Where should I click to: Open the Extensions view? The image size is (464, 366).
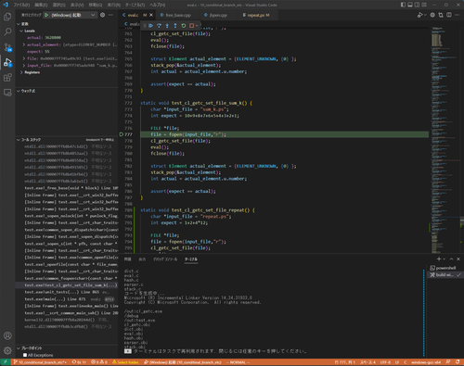[7, 77]
